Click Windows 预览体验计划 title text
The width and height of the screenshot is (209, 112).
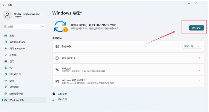74,80
